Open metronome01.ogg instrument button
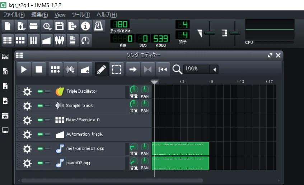Screen dimensions: 304x185 tap(89, 149)
